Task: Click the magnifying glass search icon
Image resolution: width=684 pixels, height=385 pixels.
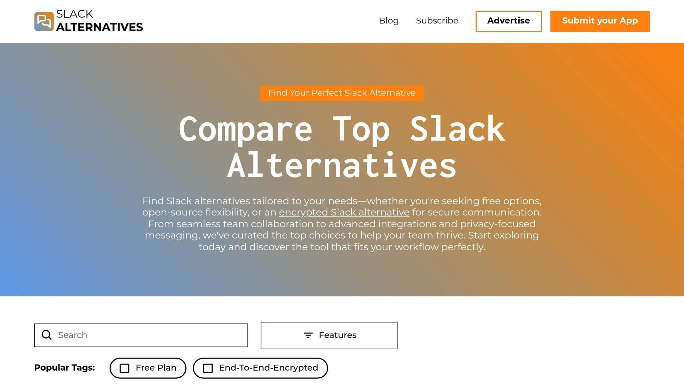Action: coord(46,335)
